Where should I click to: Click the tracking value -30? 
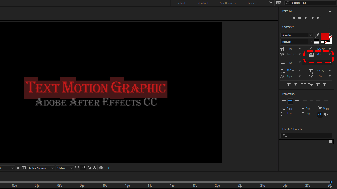coord(318,54)
